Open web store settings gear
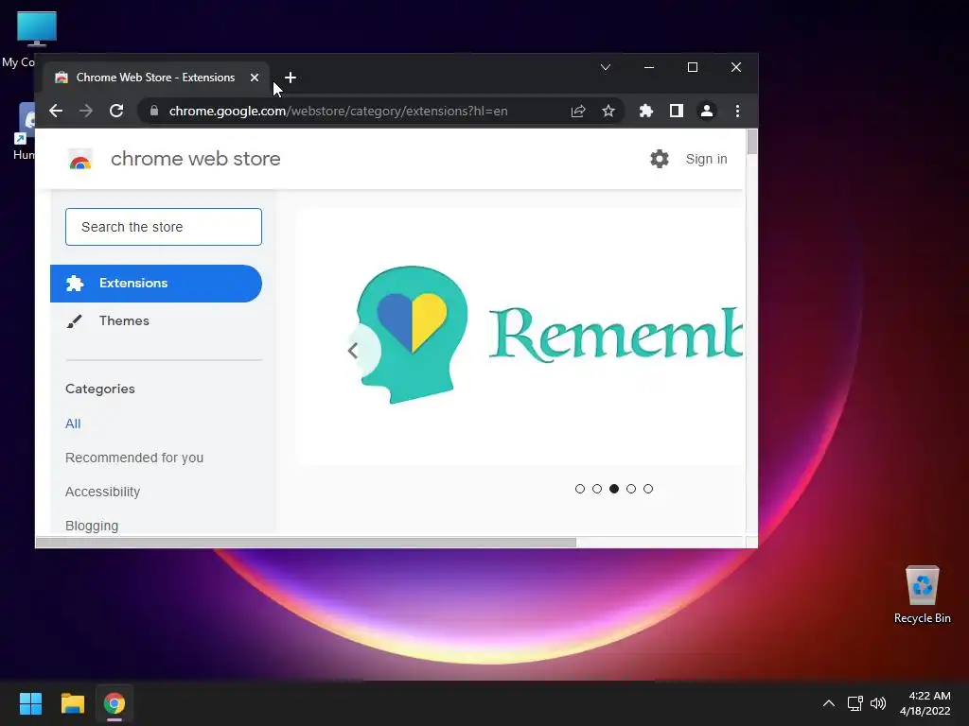 (660, 159)
